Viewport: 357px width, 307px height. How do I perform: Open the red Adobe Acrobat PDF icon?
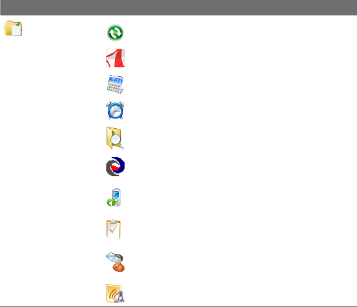[x=115, y=58]
